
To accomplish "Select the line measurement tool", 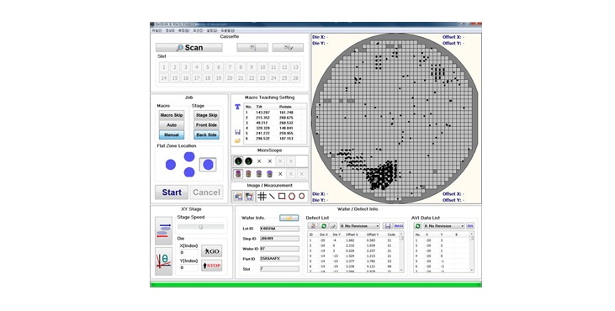I will (x=272, y=196).
